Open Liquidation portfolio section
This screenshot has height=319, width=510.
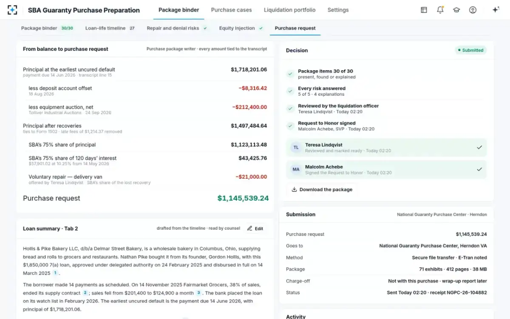[x=289, y=10]
